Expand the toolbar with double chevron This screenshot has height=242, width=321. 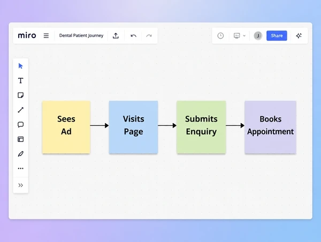pyautogui.click(x=21, y=185)
